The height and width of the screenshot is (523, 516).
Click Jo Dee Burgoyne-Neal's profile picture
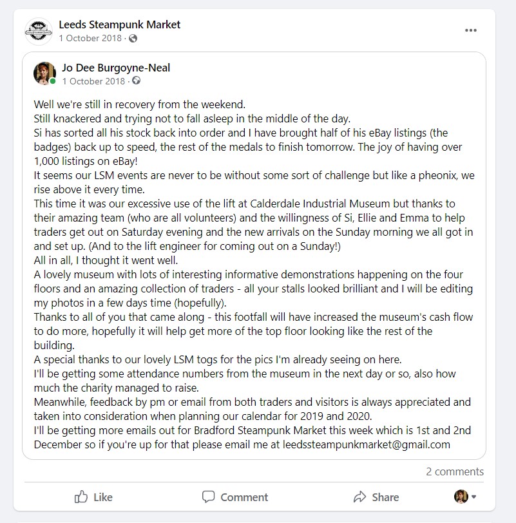[x=44, y=73]
